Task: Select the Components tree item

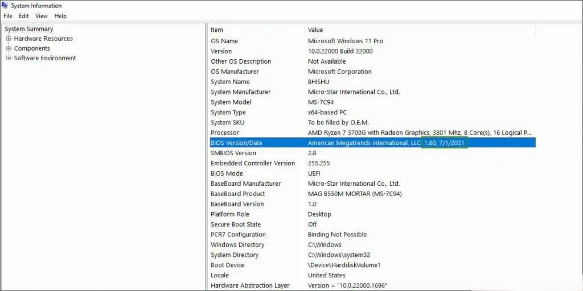Action: pyautogui.click(x=32, y=48)
